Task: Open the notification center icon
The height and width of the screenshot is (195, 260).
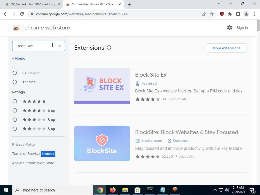Action: 252,190
